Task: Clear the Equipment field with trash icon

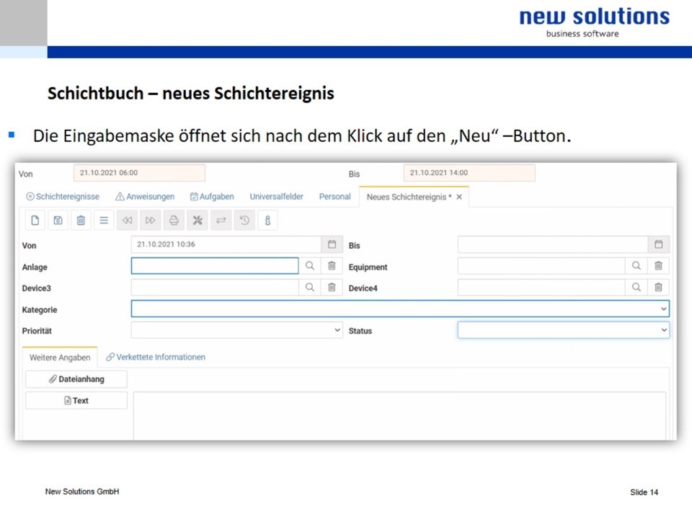Action: (658, 266)
